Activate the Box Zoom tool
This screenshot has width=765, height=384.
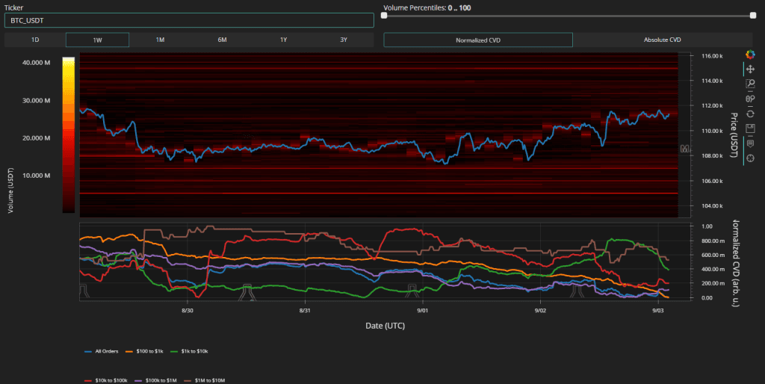click(749, 84)
